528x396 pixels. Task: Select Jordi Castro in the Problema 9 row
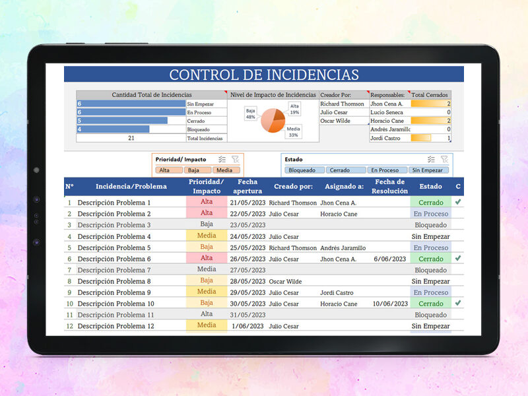[x=337, y=292]
